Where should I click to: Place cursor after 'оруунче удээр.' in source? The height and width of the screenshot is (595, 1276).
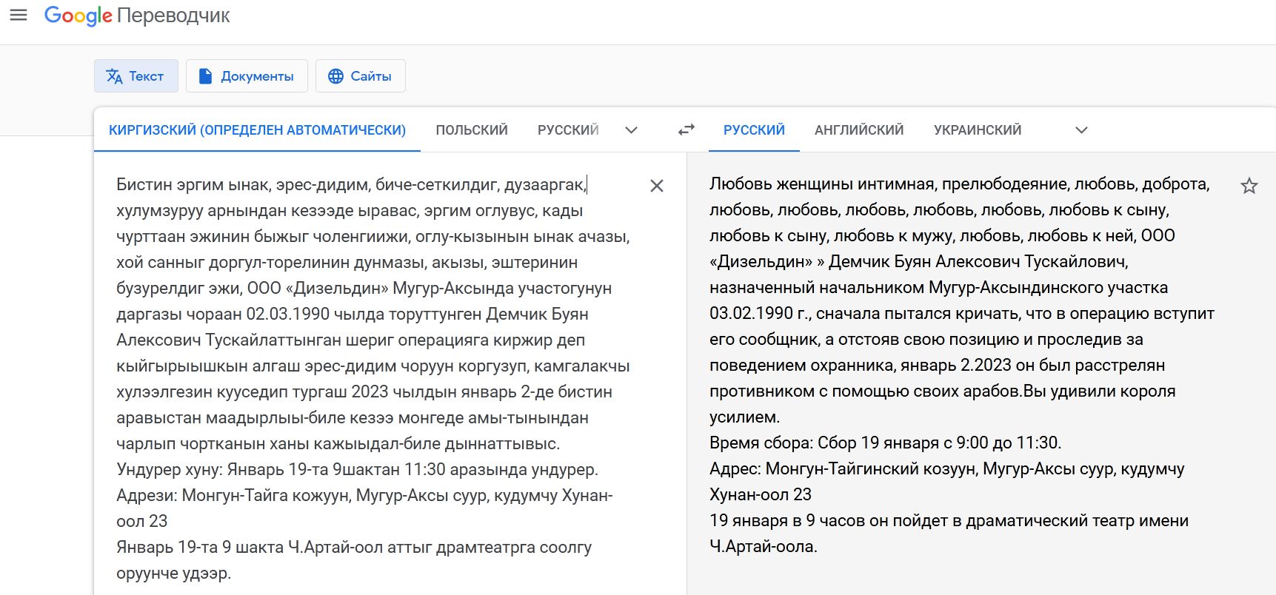point(232,574)
